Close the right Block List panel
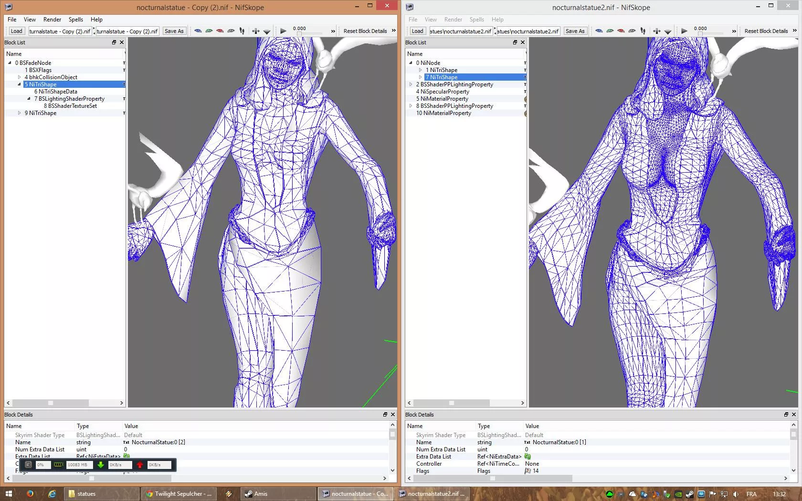 pos(523,42)
